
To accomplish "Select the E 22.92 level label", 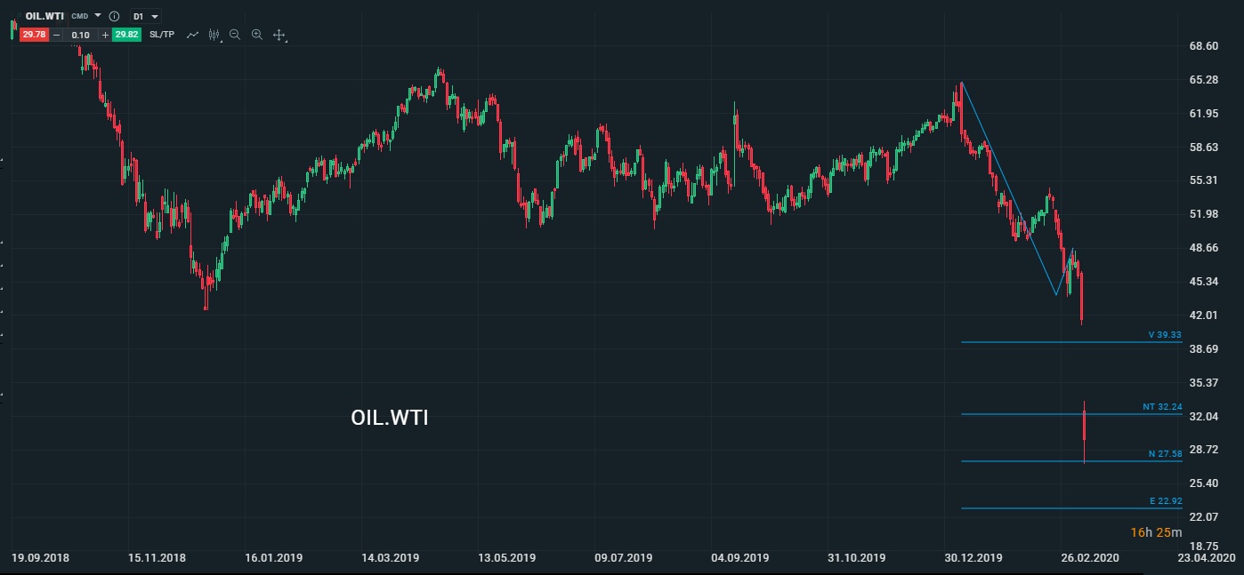I will pyautogui.click(x=1165, y=501).
